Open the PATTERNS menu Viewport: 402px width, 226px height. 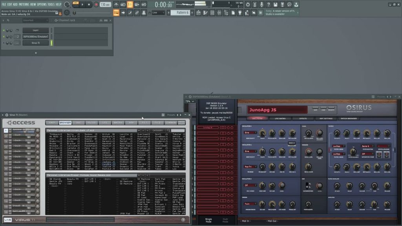point(24,4)
